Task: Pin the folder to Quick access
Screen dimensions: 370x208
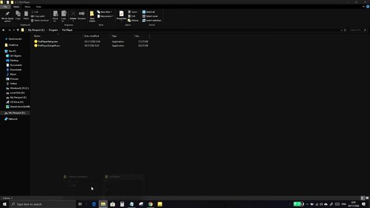Action: click(8, 16)
